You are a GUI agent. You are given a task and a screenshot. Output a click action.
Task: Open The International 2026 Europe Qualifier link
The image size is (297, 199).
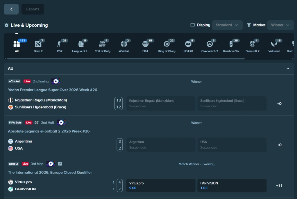pos(50,172)
